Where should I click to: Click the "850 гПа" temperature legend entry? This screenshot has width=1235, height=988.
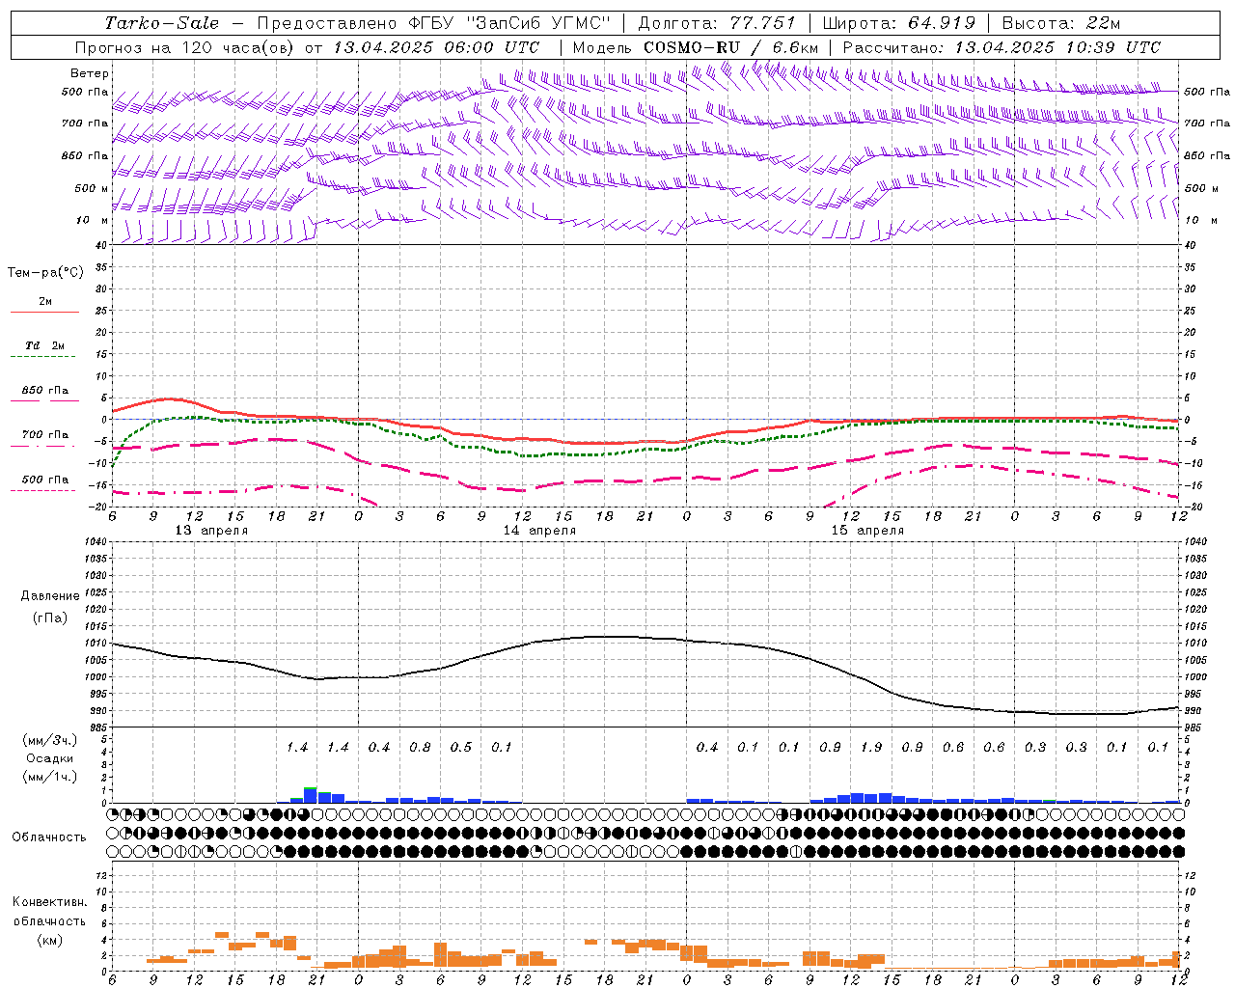45,391
